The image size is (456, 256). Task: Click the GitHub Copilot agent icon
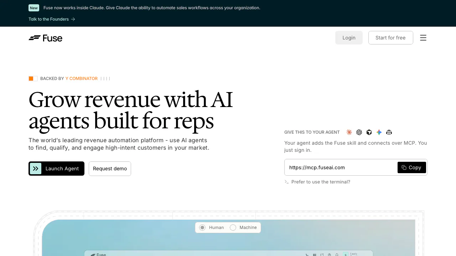point(389,132)
